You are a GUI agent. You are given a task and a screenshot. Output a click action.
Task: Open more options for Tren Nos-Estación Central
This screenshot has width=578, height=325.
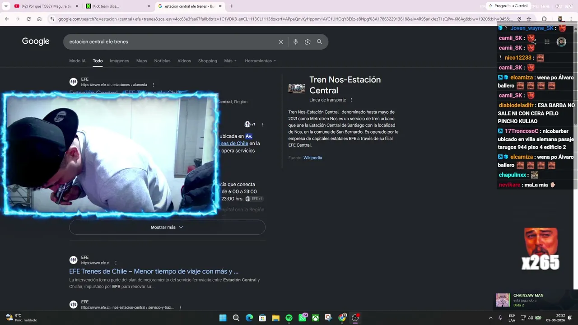coord(351,100)
